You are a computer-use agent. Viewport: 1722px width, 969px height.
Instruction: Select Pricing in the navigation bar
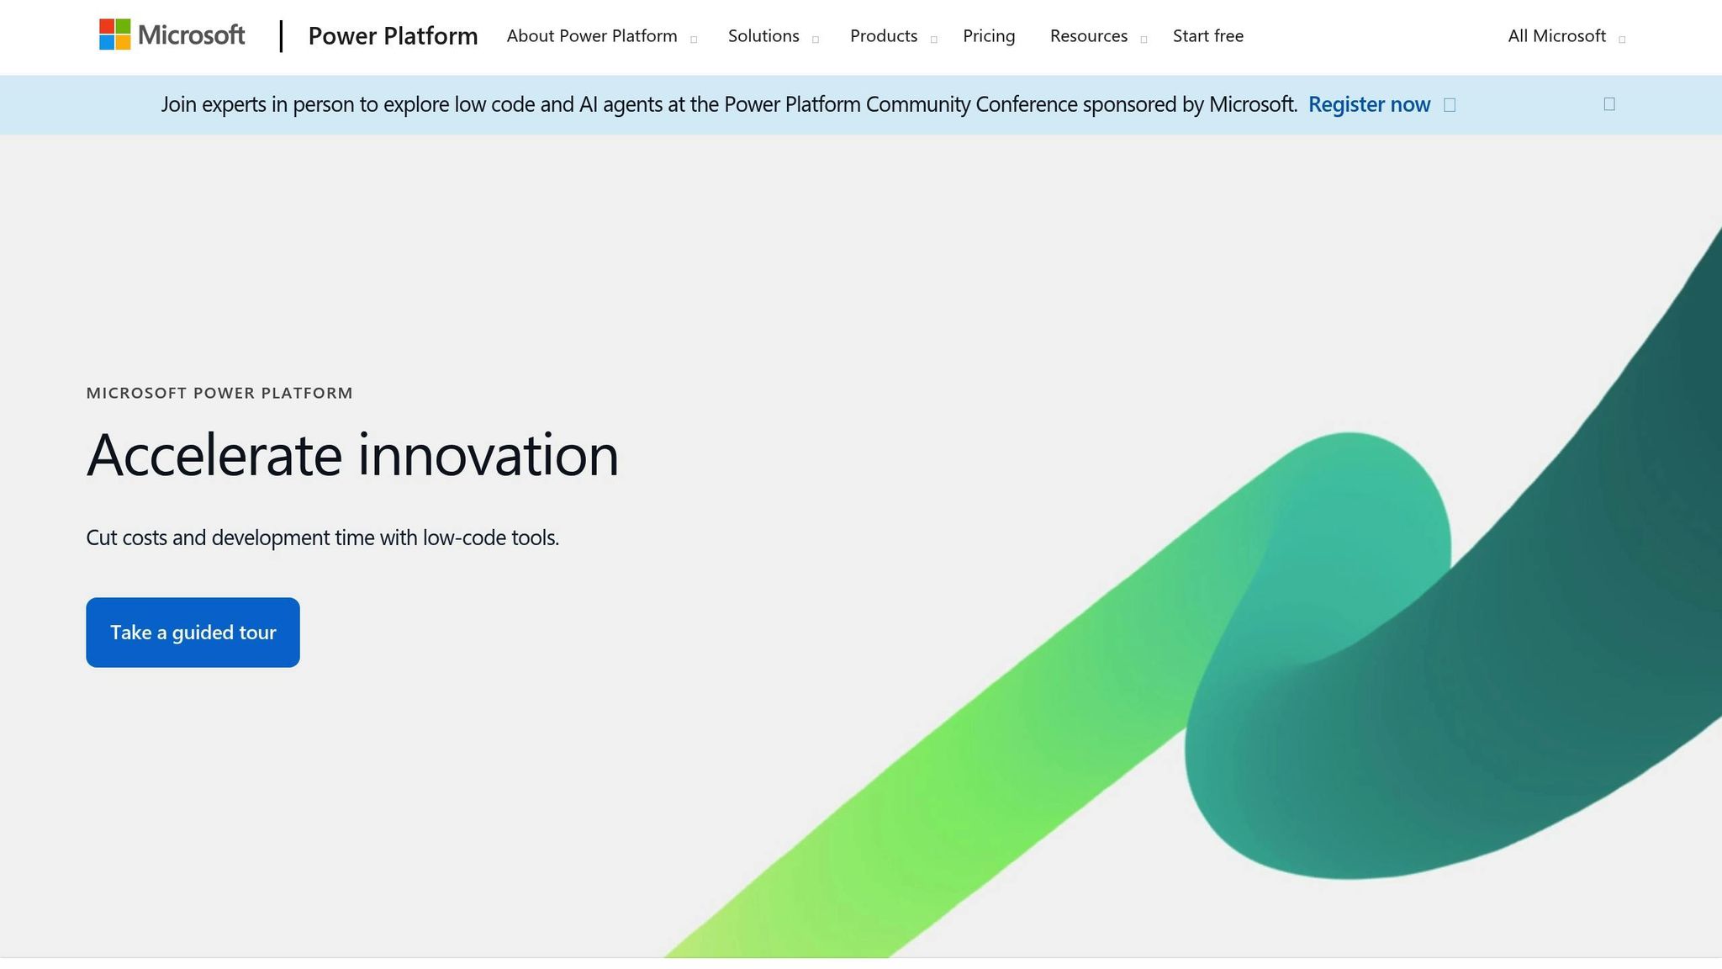989,36
